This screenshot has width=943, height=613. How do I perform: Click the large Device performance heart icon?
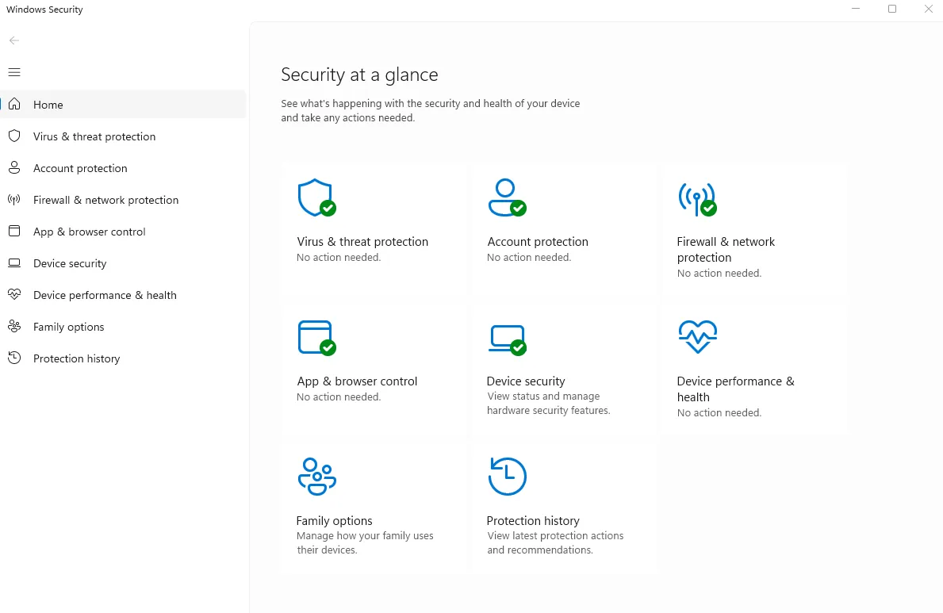click(x=698, y=337)
